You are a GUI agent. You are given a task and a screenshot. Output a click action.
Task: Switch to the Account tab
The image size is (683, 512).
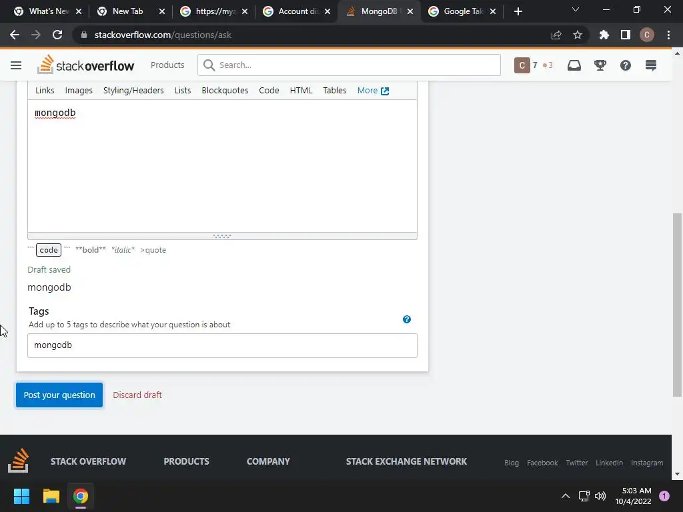pyautogui.click(x=297, y=11)
